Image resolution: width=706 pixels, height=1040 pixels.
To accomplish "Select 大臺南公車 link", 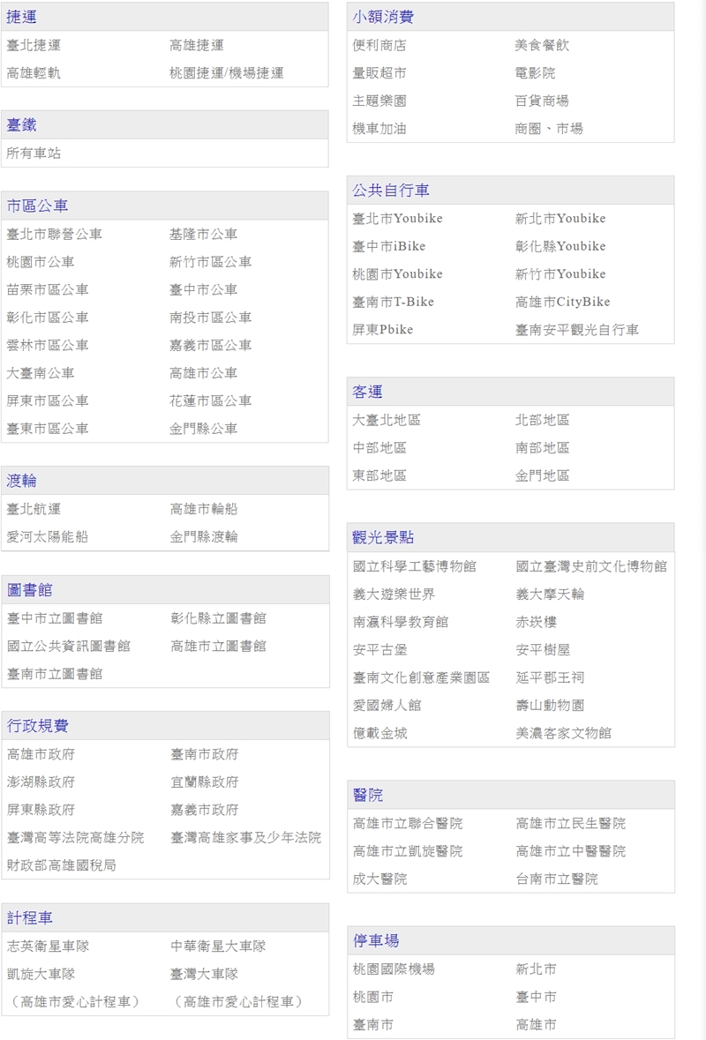I will click(41, 373).
